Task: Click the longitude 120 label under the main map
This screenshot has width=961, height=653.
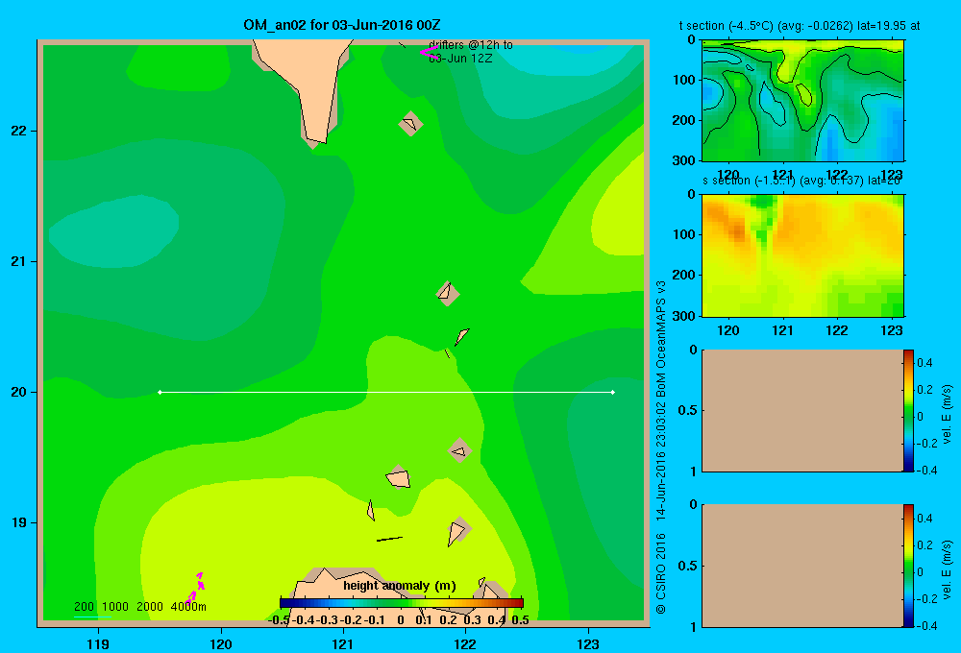Action: (221, 643)
